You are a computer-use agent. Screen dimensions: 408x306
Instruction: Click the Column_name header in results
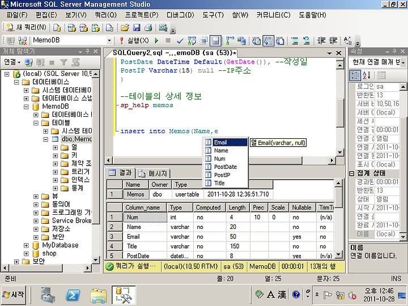click(x=144, y=207)
